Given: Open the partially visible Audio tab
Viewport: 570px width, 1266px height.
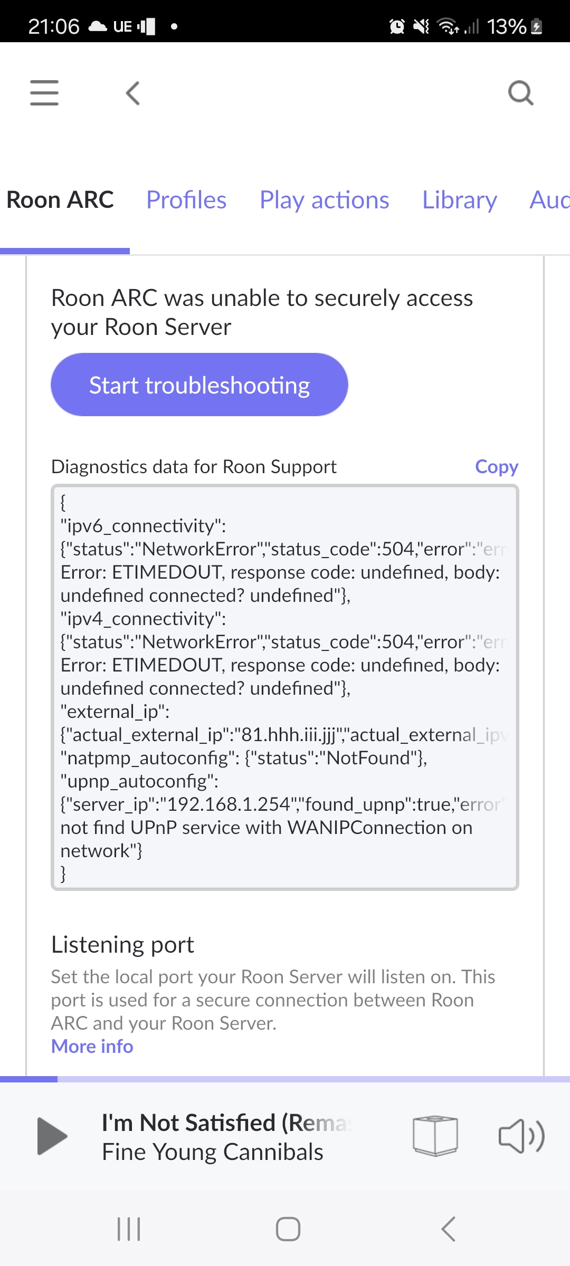Looking at the screenshot, I should pyautogui.click(x=549, y=200).
